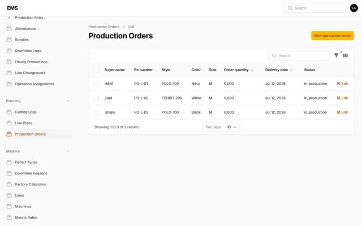This screenshot has height=226, width=362.
Task: Click the Production Orders sidebar icon
Action: pos(9,134)
